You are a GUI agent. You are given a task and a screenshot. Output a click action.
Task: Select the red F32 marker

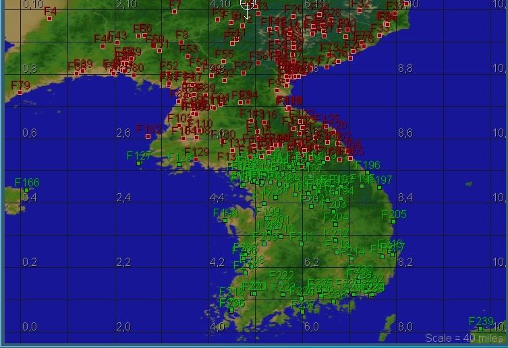point(360,10)
